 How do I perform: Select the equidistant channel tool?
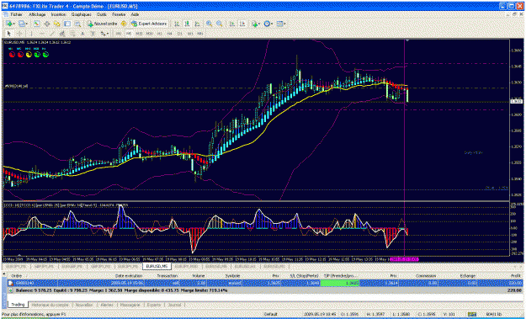[62, 34]
